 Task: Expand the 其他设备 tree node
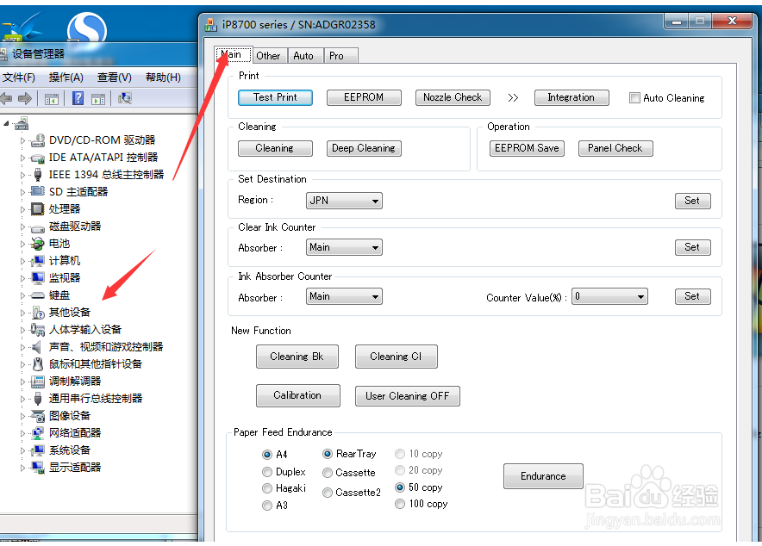click(22, 313)
